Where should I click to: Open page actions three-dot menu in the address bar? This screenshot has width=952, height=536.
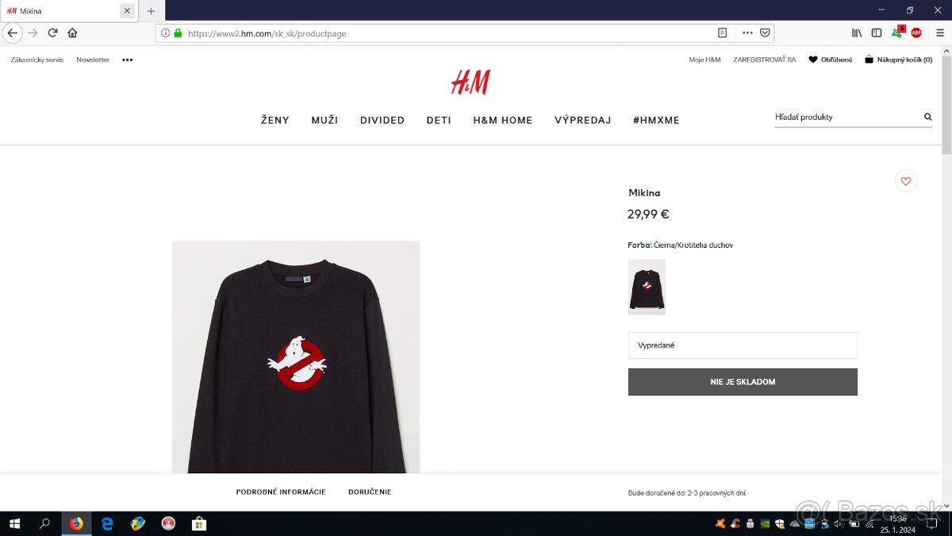pyautogui.click(x=747, y=33)
